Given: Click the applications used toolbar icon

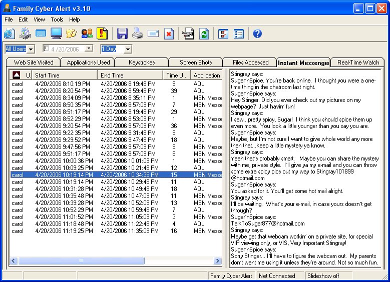Looking at the screenshot, I should pyautogui.click(x=25, y=33).
